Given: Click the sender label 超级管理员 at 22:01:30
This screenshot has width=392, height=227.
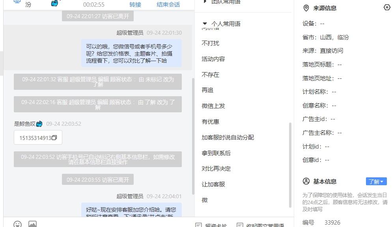Looking at the screenshot, I should 130,33.
